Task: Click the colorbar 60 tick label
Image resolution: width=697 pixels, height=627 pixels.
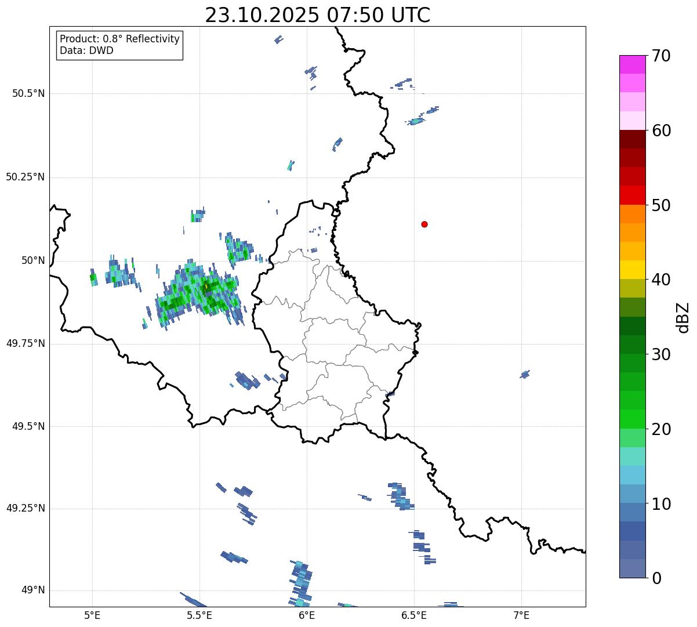Action: 661,131
